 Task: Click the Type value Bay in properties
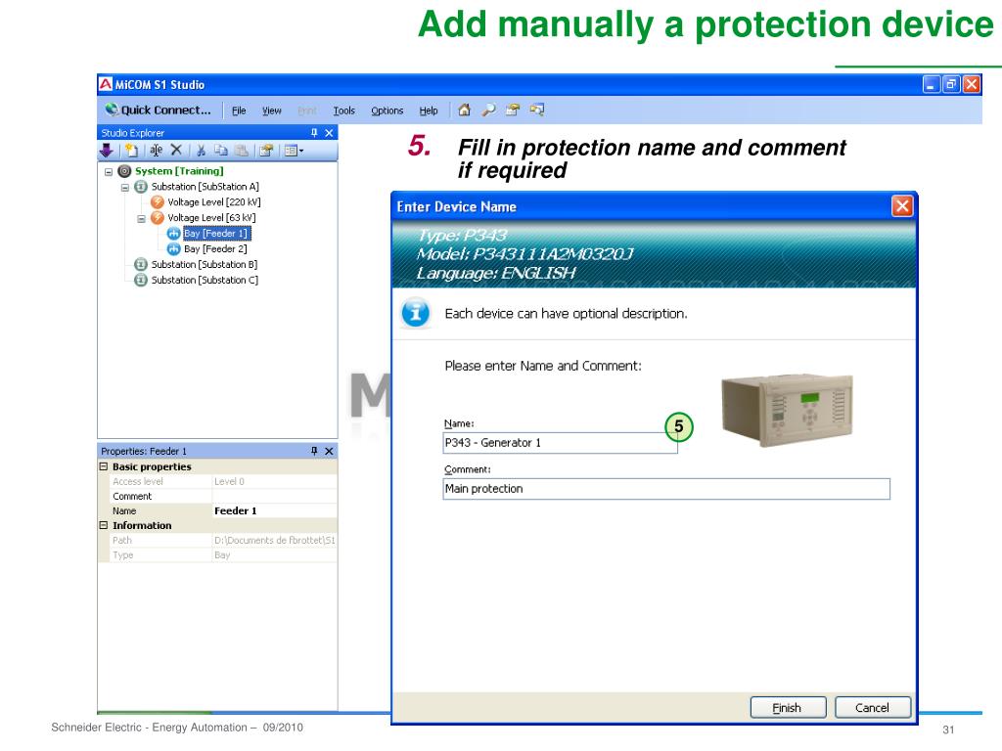click(275, 555)
